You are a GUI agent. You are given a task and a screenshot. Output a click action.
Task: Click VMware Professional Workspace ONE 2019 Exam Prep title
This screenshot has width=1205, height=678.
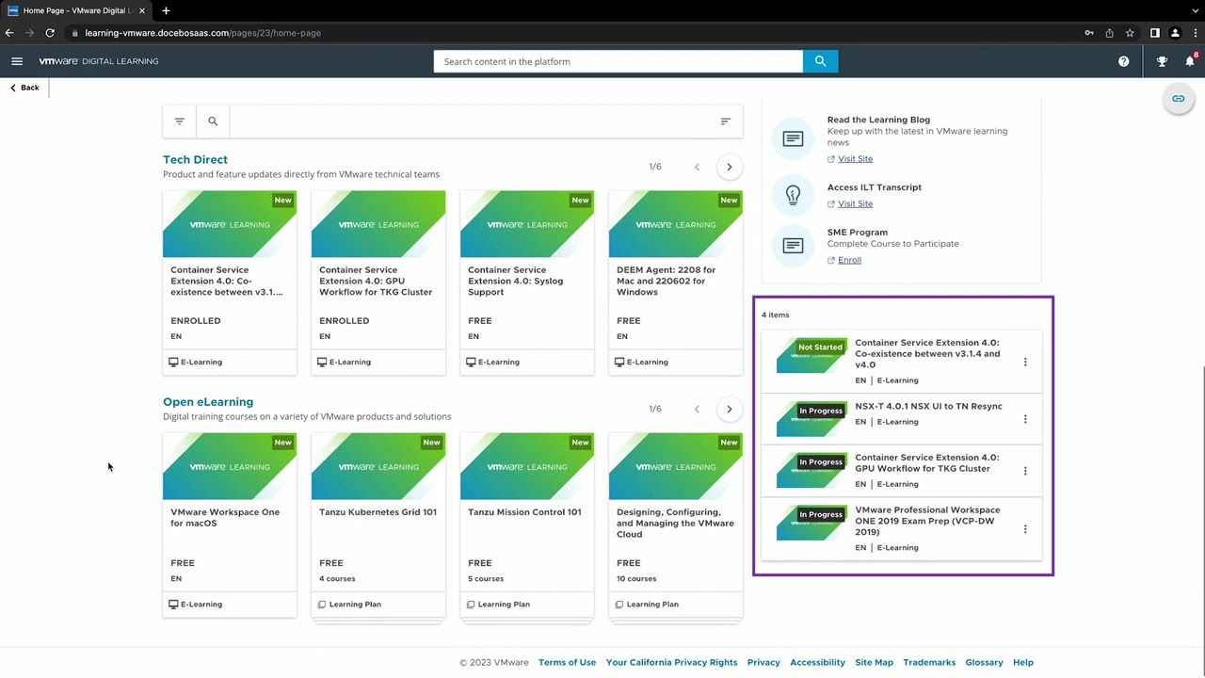927,521
